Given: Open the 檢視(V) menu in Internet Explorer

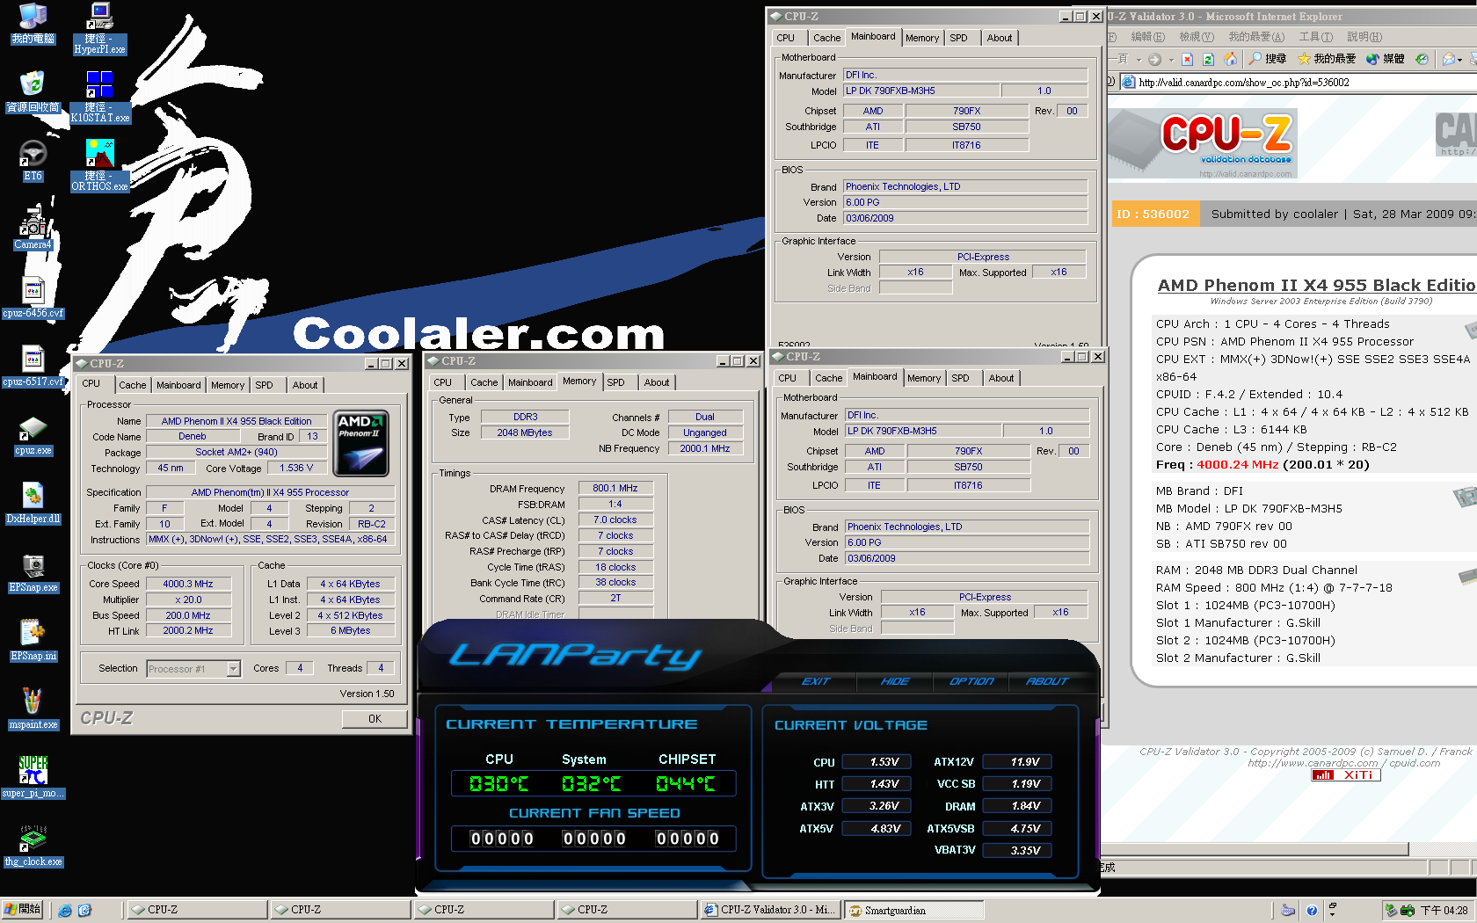Looking at the screenshot, I should point(1197,36).
